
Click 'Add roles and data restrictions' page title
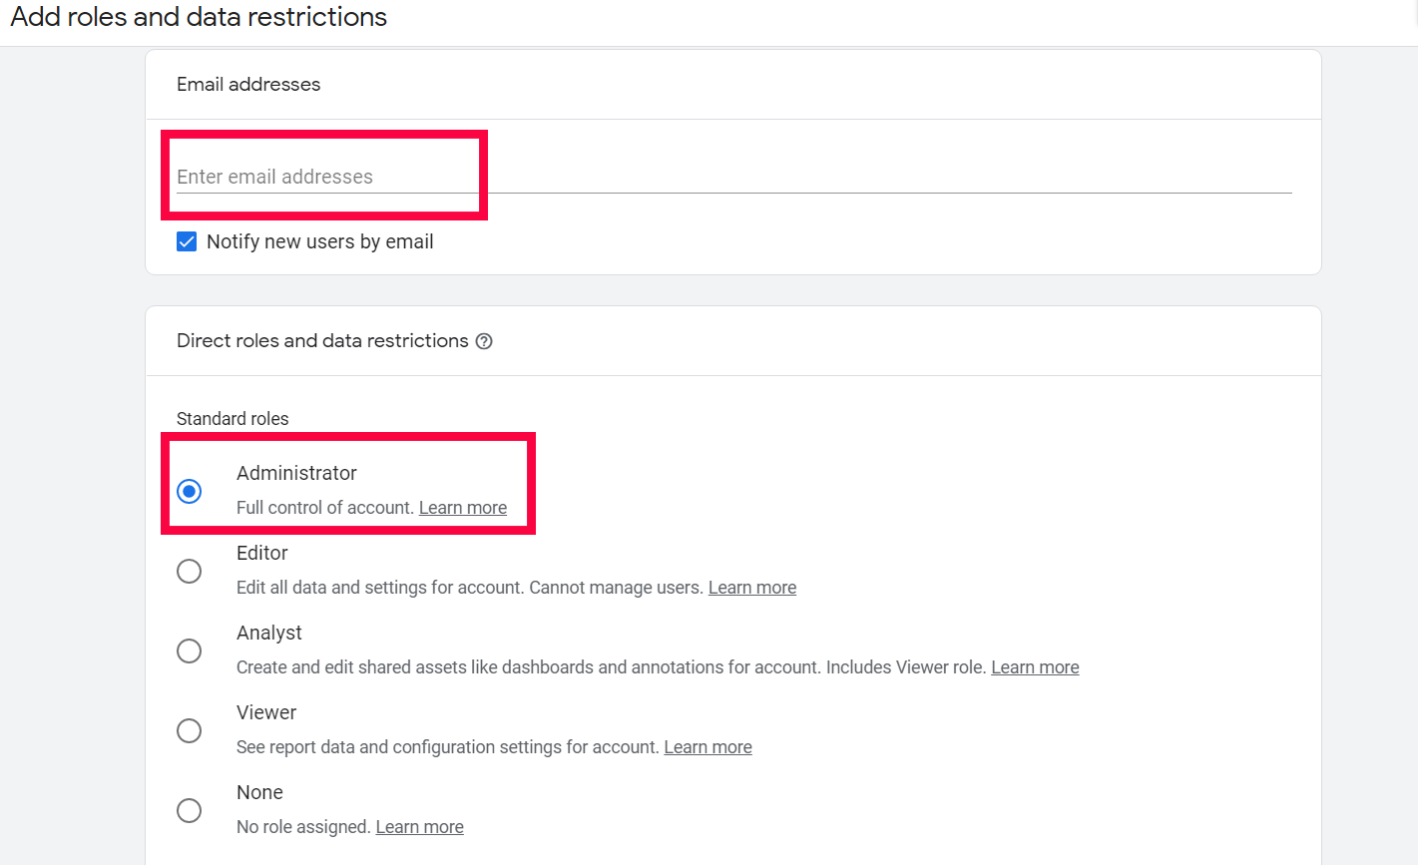coord(199,17)
